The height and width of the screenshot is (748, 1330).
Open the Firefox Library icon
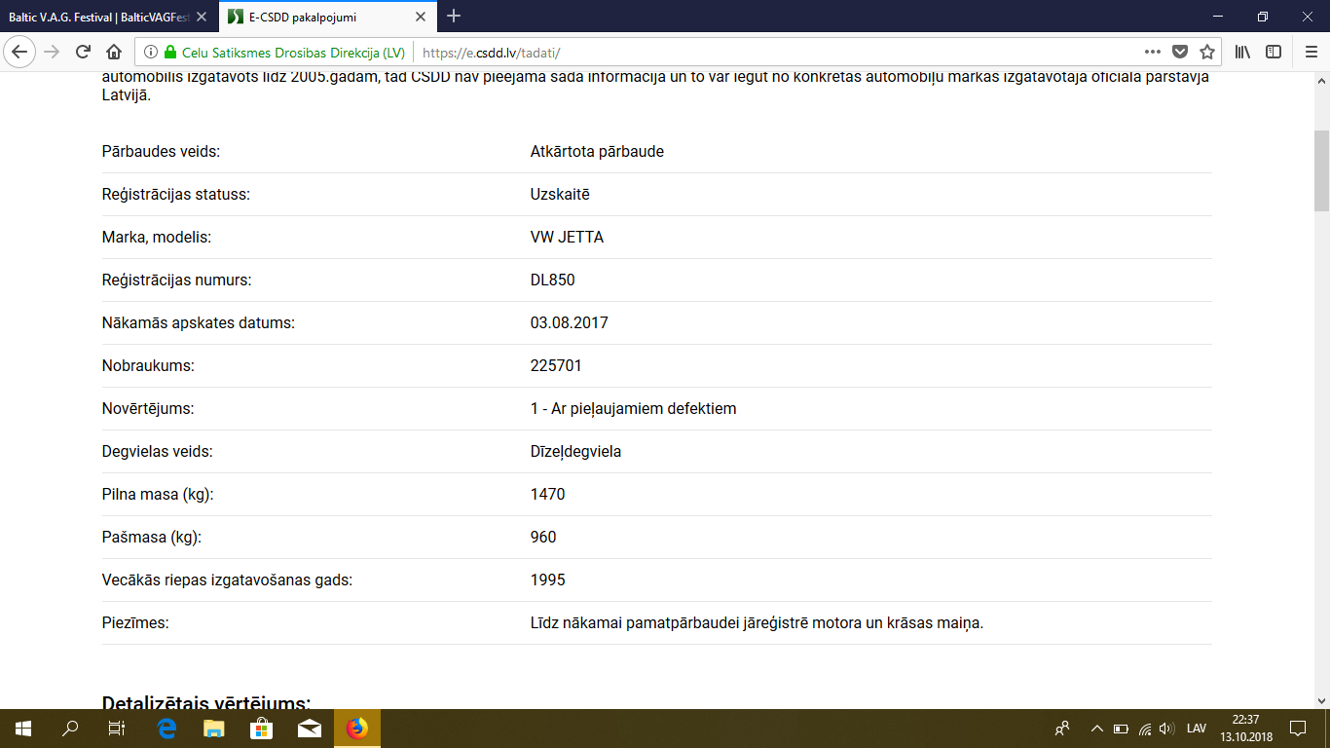pyautogui.click(x=1243, y=52)
